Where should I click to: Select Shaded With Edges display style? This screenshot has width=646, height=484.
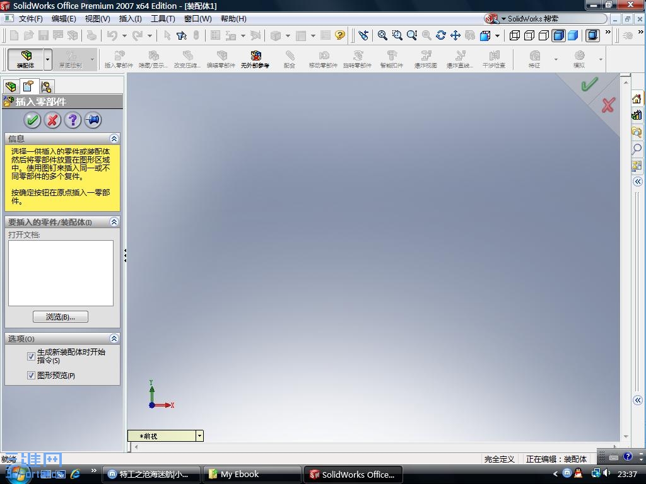pyautogui.click(x=559, y=35)
